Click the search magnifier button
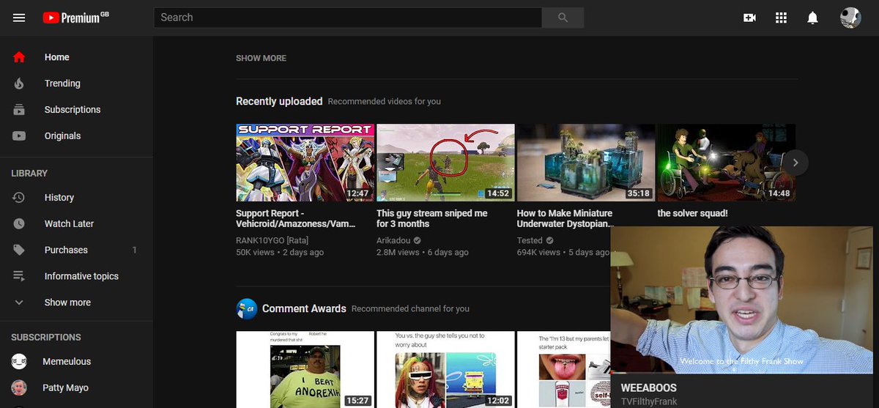Image resolution: width=879 pixels, height=408 pixels. (563, 18)
